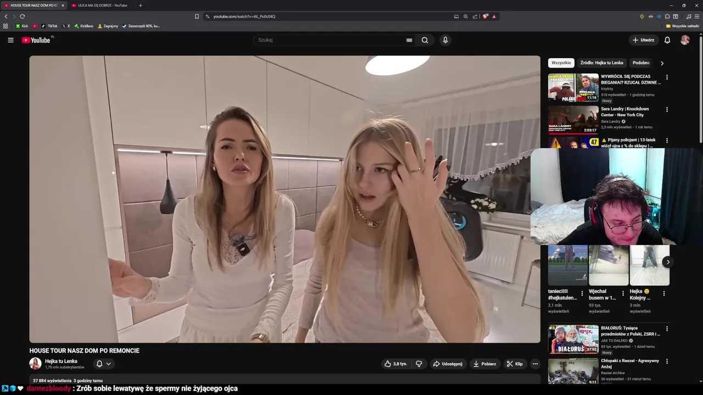Viewport: 703px width, 395px height.
Task: Show next Shorts with the right arrow
Action: (668, 262)
